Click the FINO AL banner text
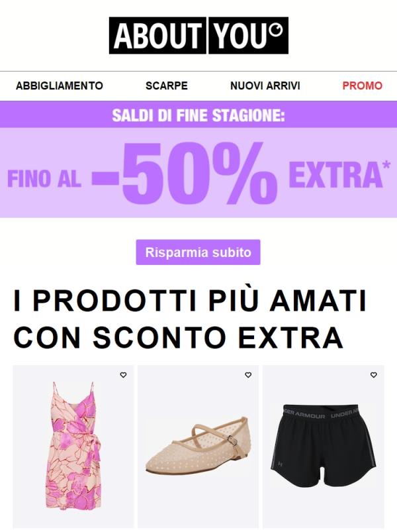 [x=44, y=179]
